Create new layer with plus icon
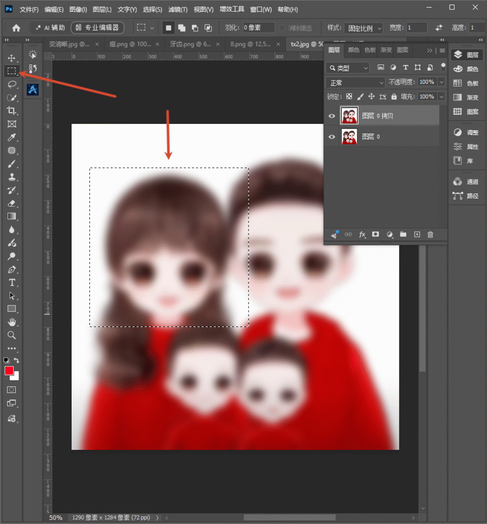This screenshot has height=524, width=487. (417, 234)
